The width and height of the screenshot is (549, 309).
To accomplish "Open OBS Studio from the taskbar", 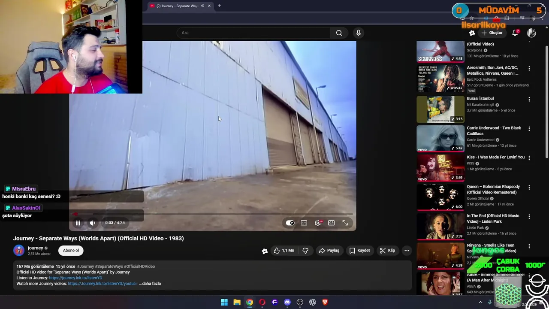I will pyautogui.click(x=300, y=302).
